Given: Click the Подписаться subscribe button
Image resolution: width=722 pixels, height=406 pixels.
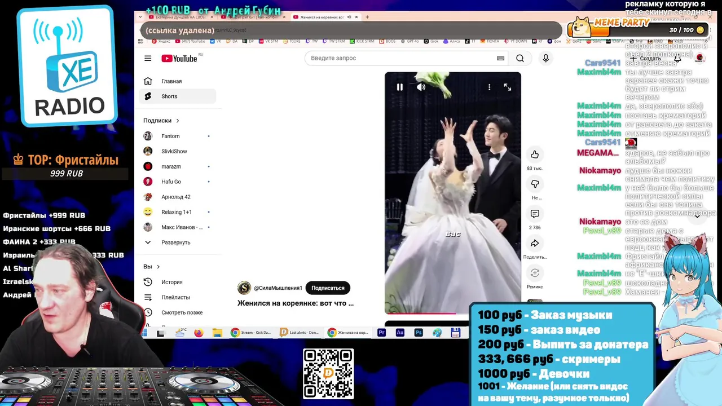Looking at the screenshot, I should [328, 288].
